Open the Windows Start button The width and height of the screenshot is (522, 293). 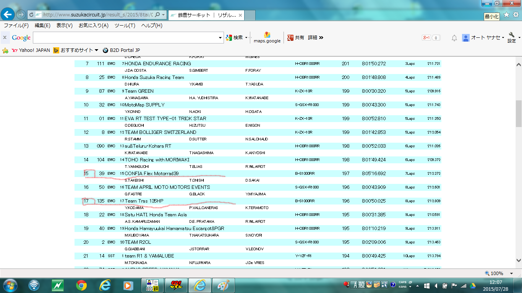click(x=10, y=285)
